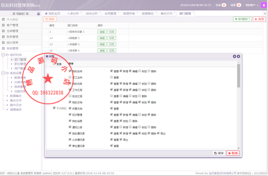Enable 查看 for 员工去向
Image resolution: width=268 pixels, height=176 pixels.
point(111,77)
